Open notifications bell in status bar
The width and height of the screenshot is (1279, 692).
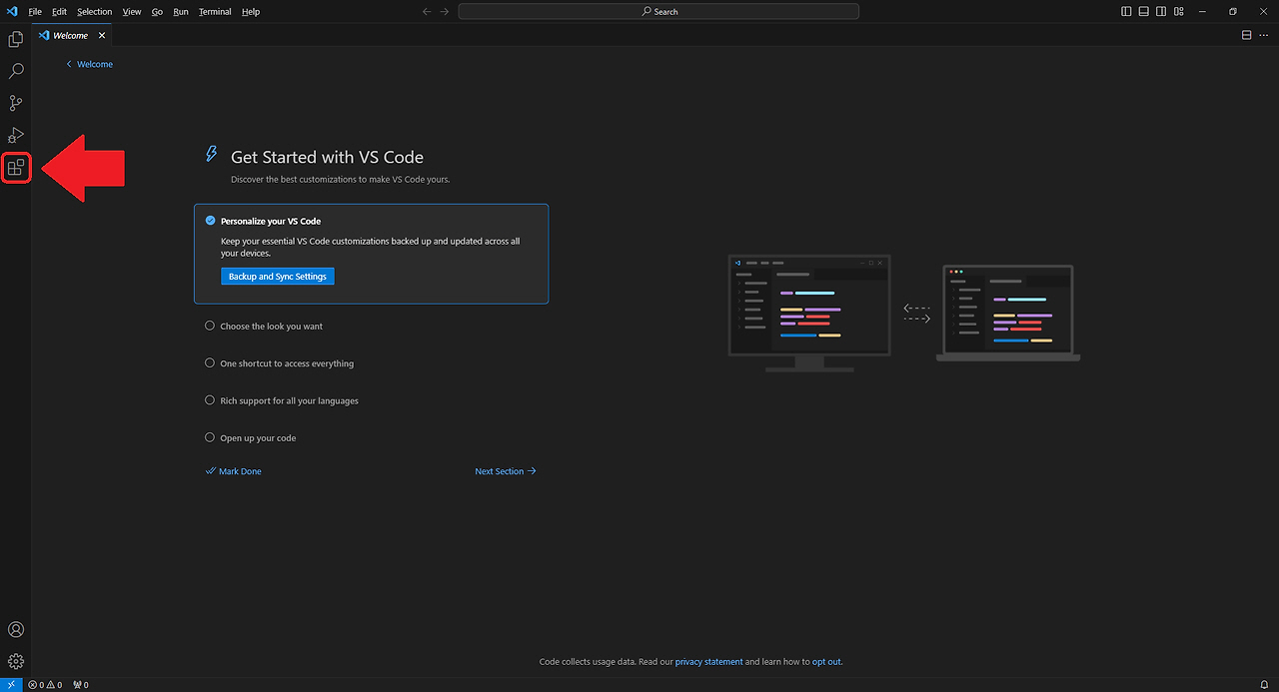[1264, 685]
